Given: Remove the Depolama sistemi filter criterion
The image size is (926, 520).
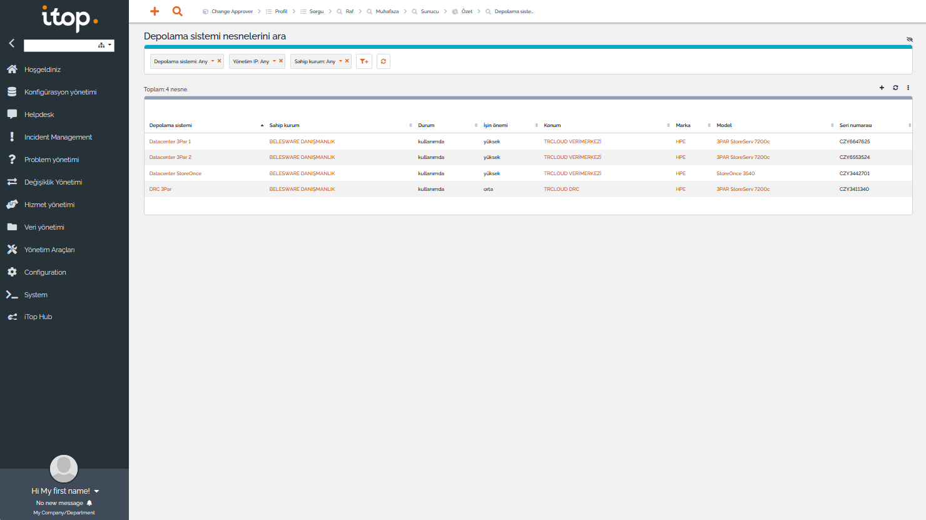Looking at the screenshot, I should pos(219,61).
